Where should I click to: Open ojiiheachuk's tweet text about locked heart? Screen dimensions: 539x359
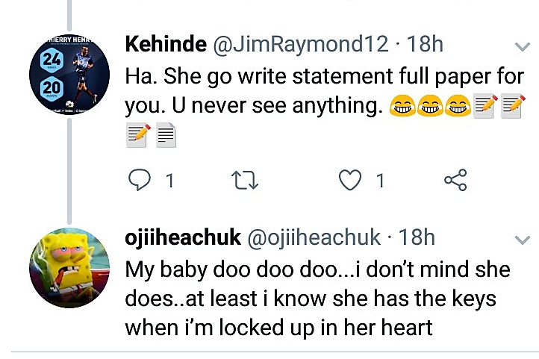pyautogui.click(x=317, y=298)
